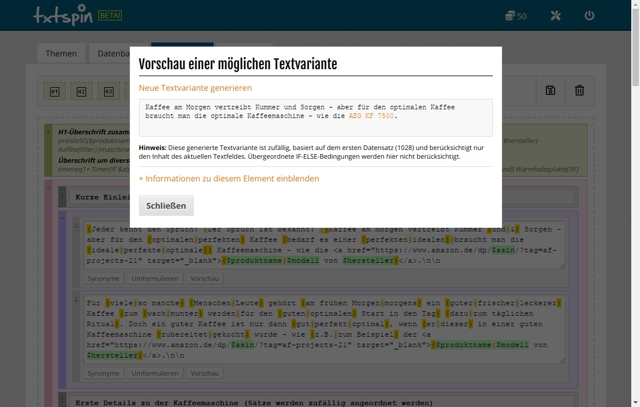The width and height of the screenshot is (640, 407).
Task: Insert an H2 heading element
Action: pyautogui.click(x=81, y=91)
